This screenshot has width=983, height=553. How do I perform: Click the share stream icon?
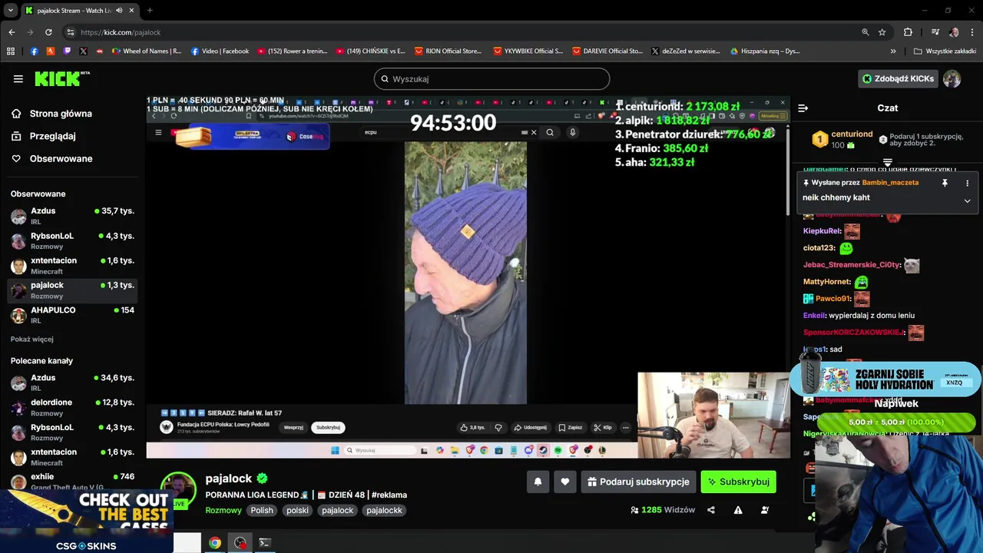point(710,510)
